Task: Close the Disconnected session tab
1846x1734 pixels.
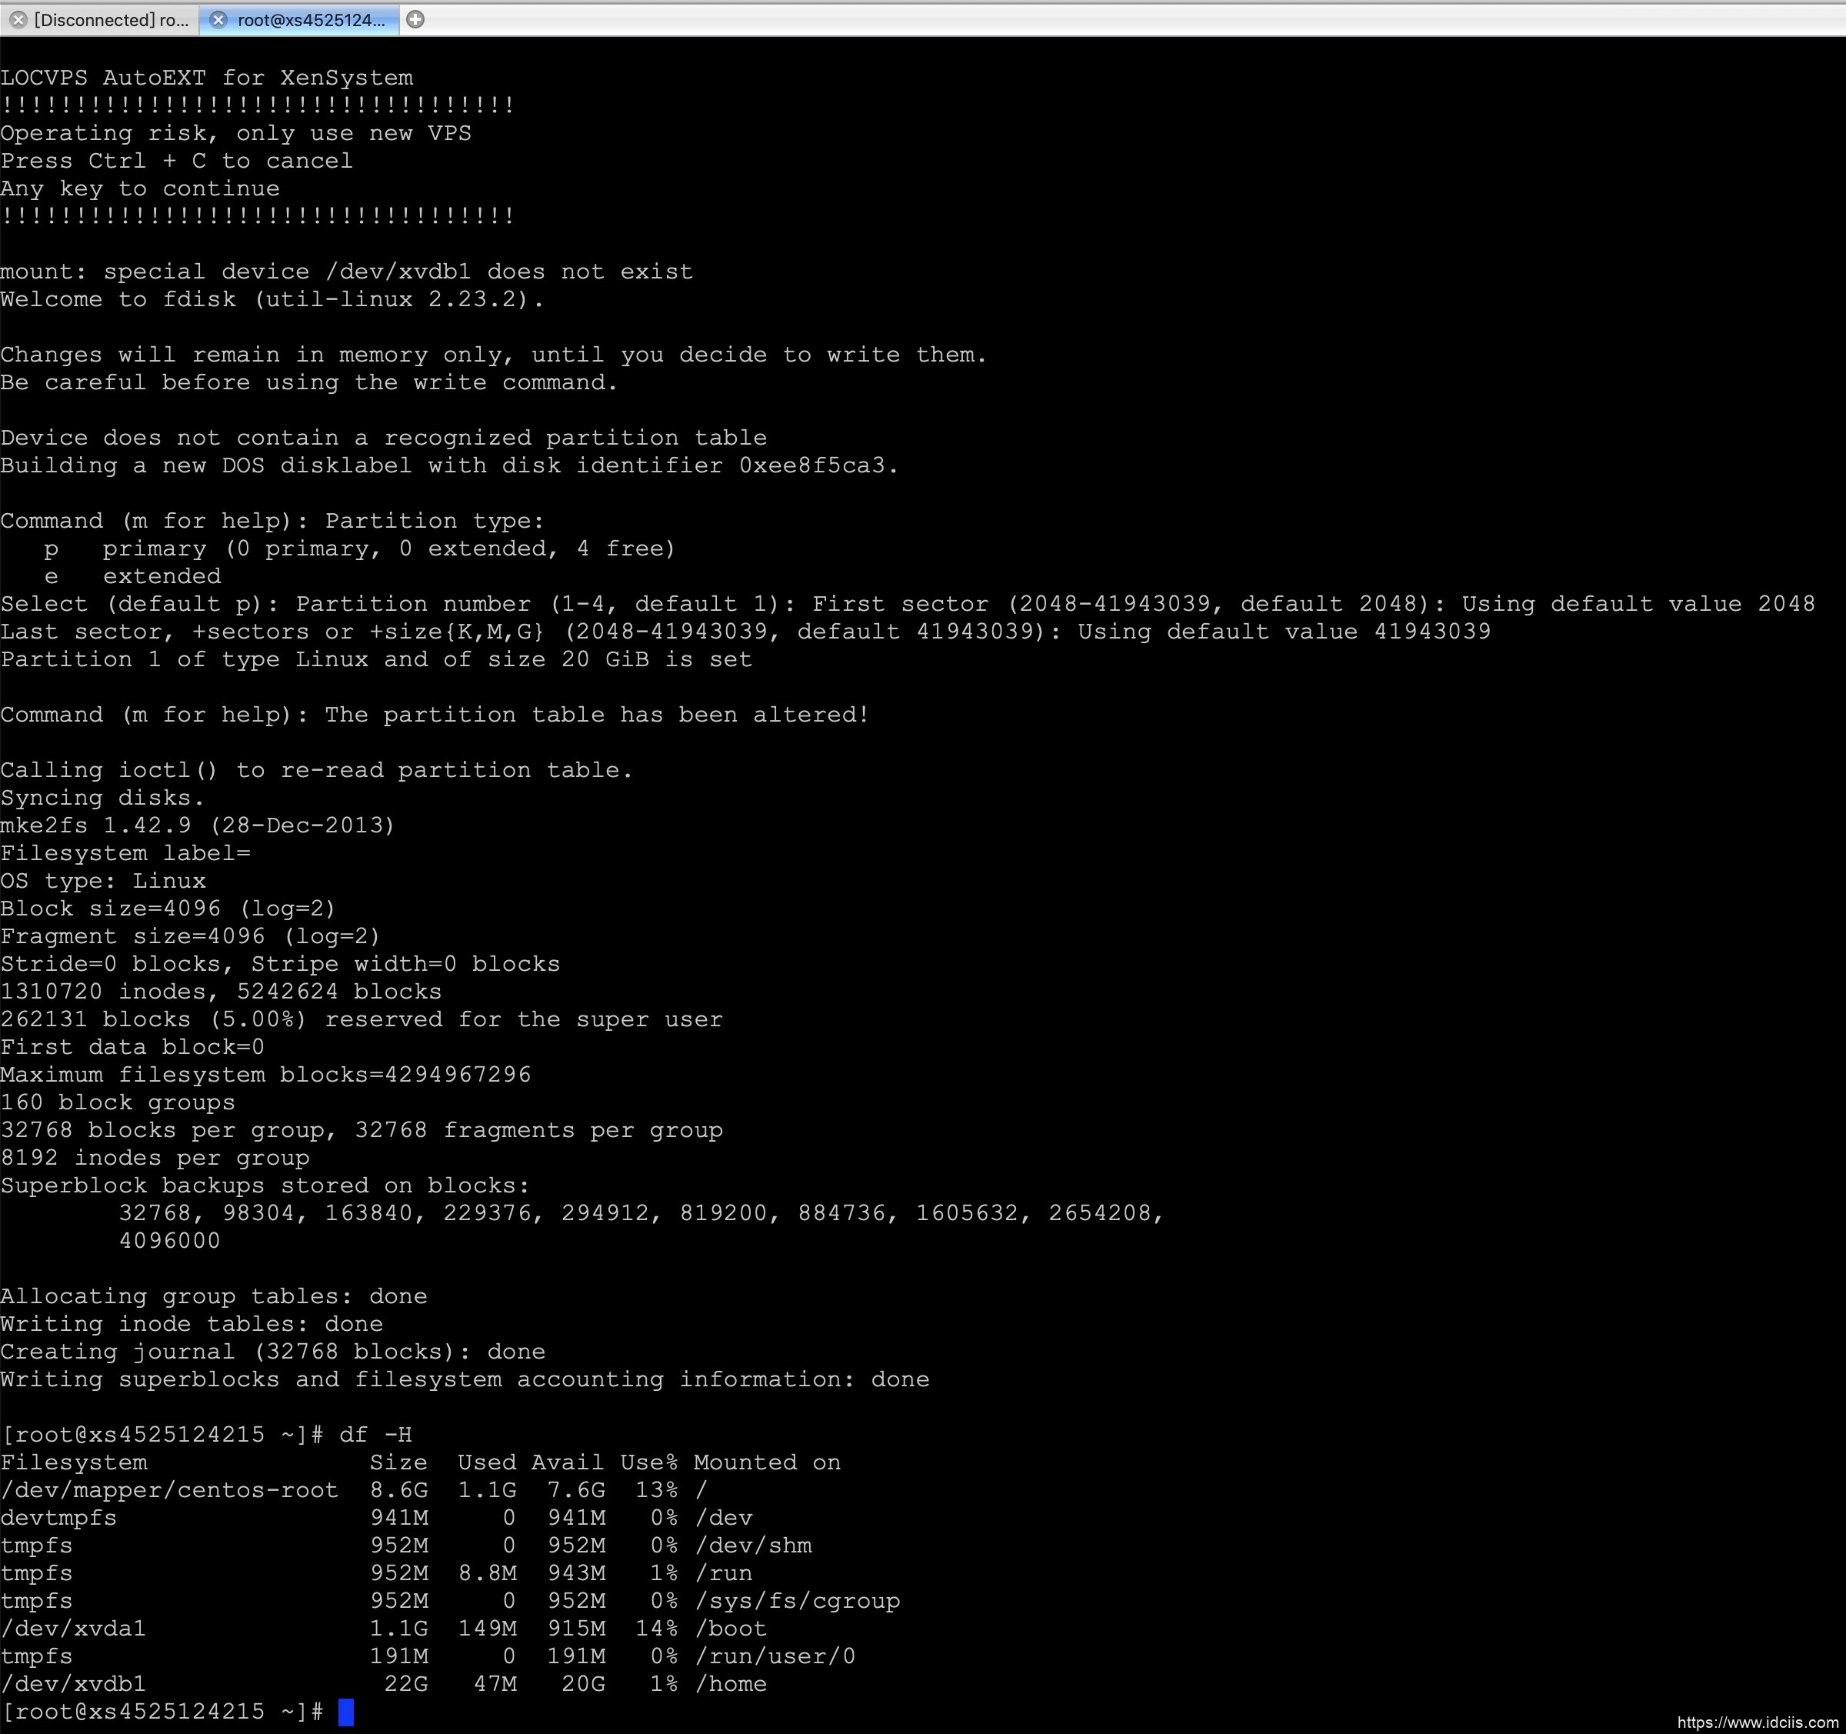Action: (18, 19)
